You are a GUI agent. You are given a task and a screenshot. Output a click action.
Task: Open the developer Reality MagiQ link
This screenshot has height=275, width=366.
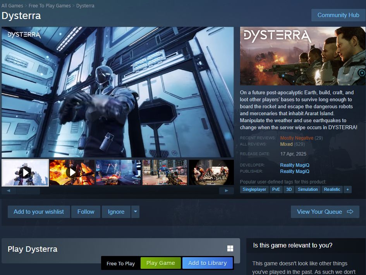(295, 165)
